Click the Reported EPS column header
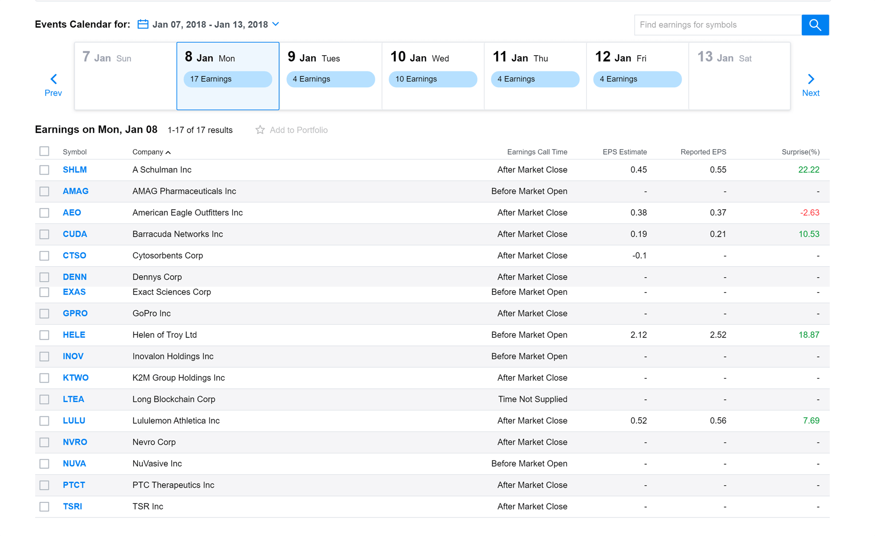Viewport: 875px width, 536px height. 703,152
